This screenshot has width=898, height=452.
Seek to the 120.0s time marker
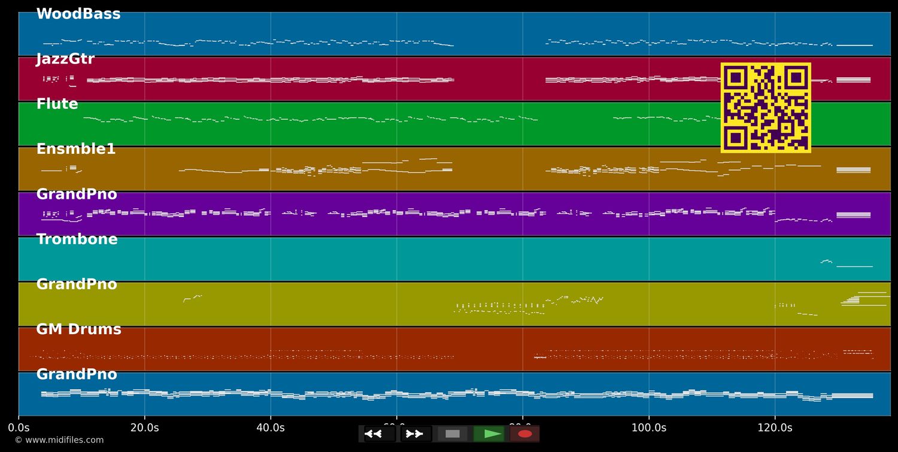click(x=775, y=427)
